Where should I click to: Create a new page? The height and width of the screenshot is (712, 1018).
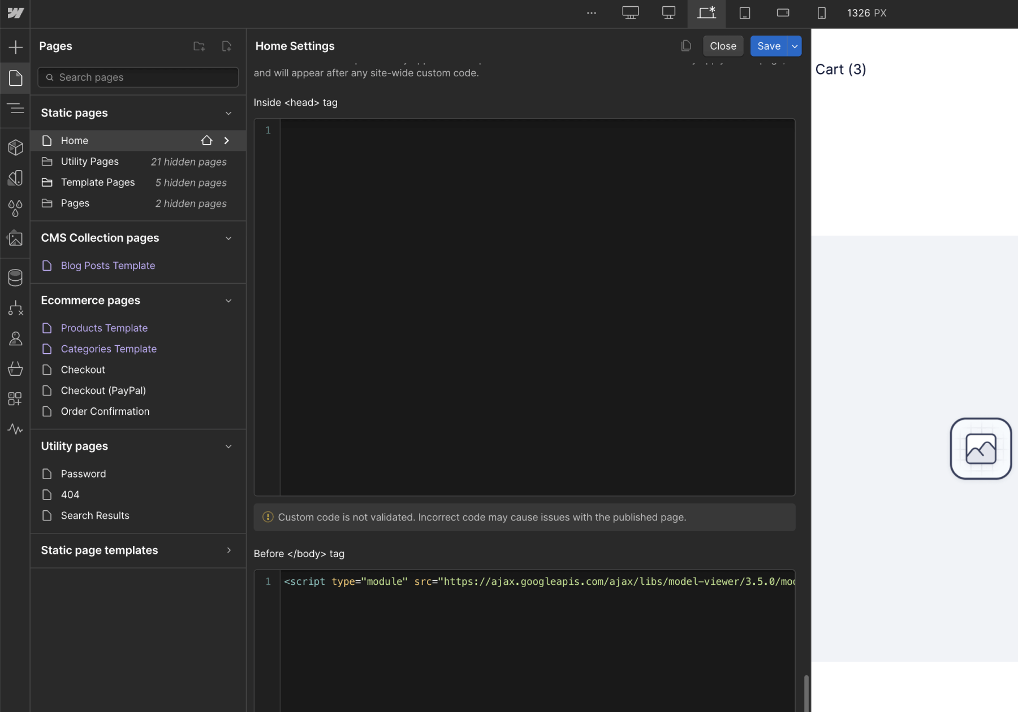pos(227,46)
